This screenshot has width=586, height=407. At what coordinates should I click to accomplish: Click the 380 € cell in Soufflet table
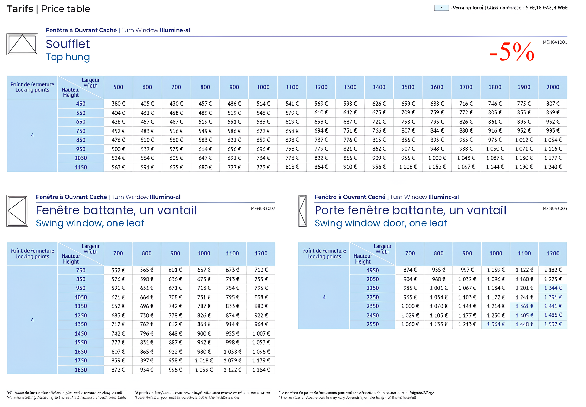coord(118,104)
